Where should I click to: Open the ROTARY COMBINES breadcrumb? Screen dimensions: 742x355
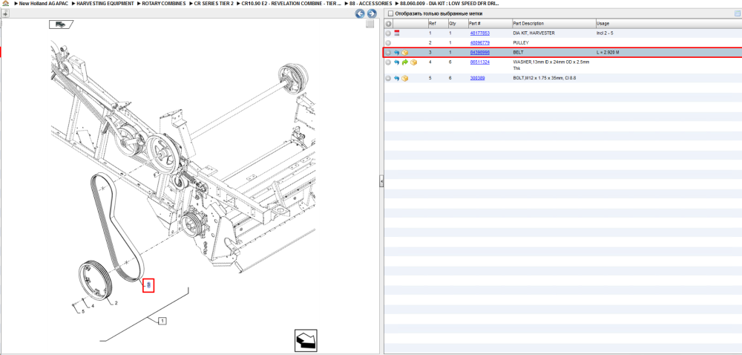(x=164, y=3)
